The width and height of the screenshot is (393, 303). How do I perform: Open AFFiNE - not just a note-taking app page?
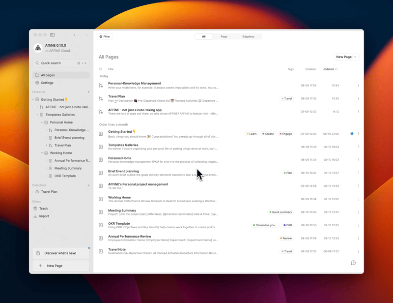coord(229,112)
